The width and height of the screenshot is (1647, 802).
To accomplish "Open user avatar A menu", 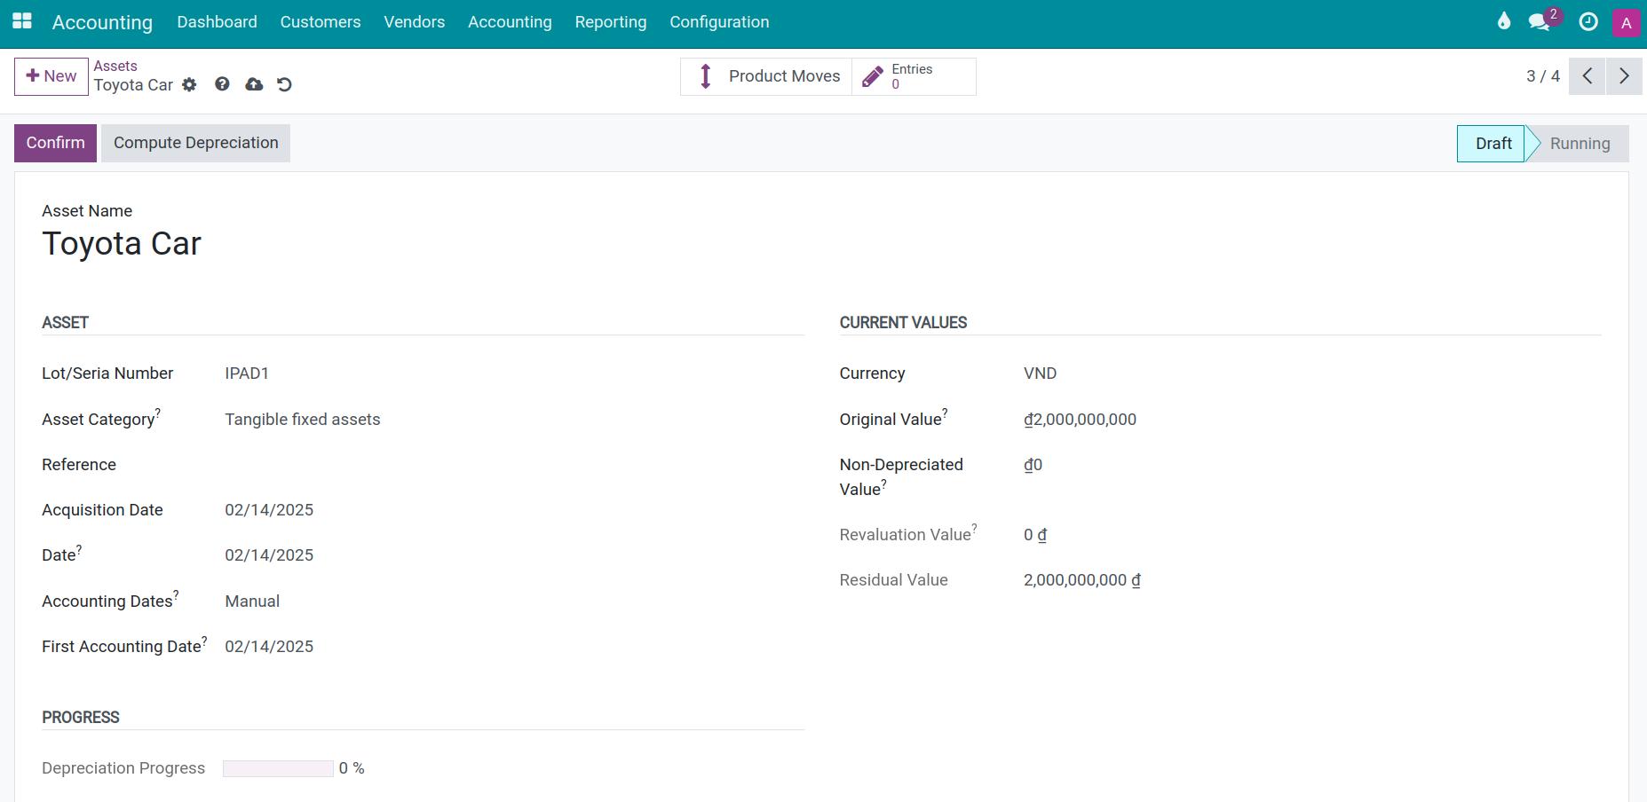I will coord(1626,23).
